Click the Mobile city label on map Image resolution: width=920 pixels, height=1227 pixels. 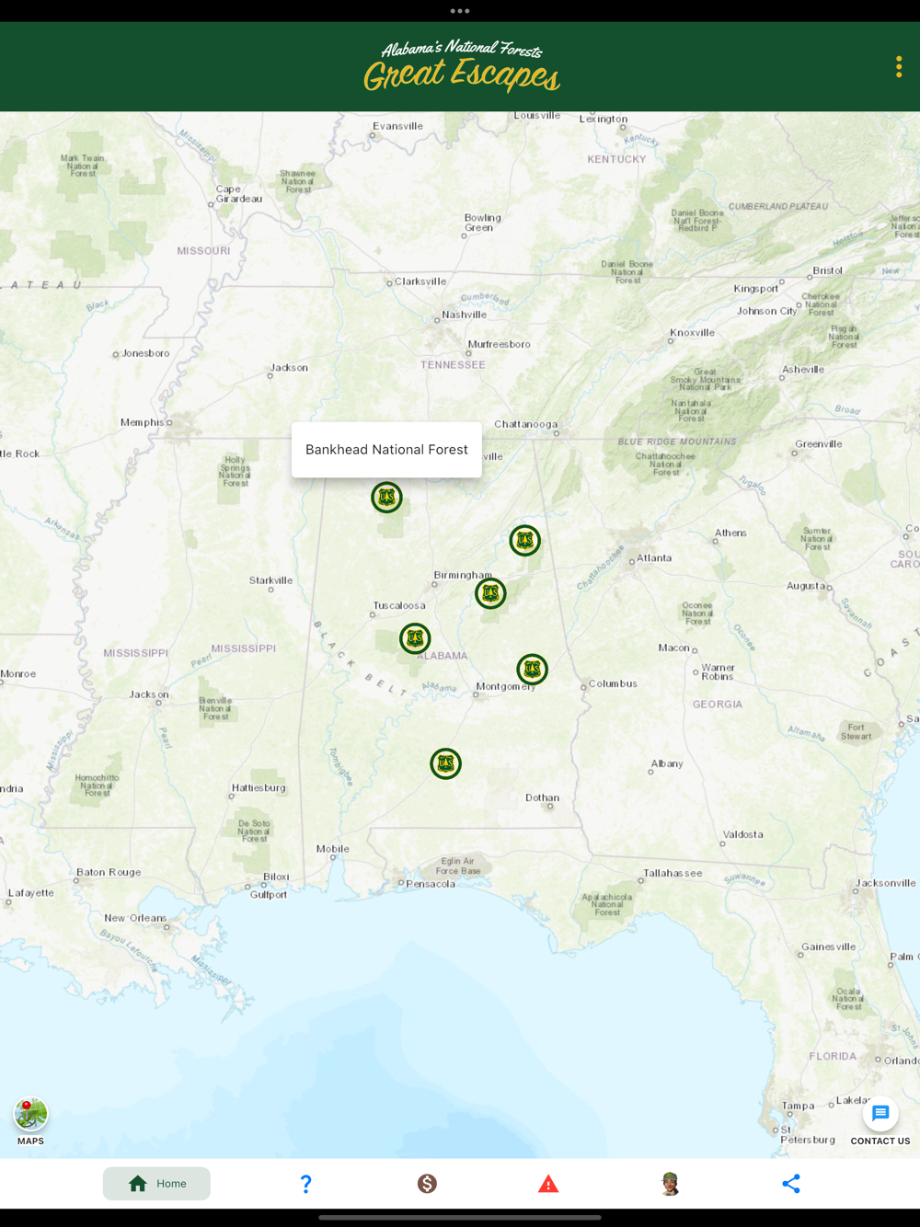coord(332,849)
